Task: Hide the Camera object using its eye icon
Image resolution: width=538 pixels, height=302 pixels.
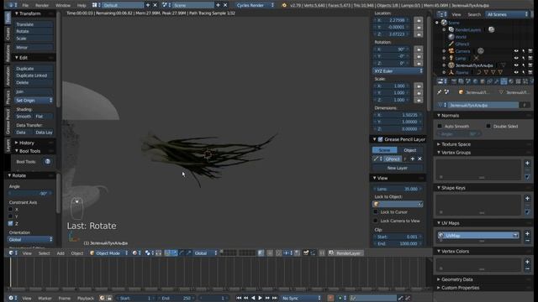Action: (x=516, y=51)
